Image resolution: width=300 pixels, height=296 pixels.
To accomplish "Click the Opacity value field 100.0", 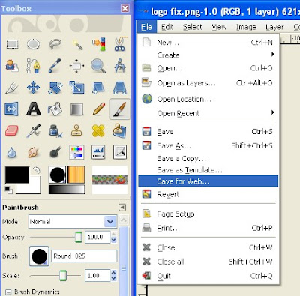I will click(97, 237).
